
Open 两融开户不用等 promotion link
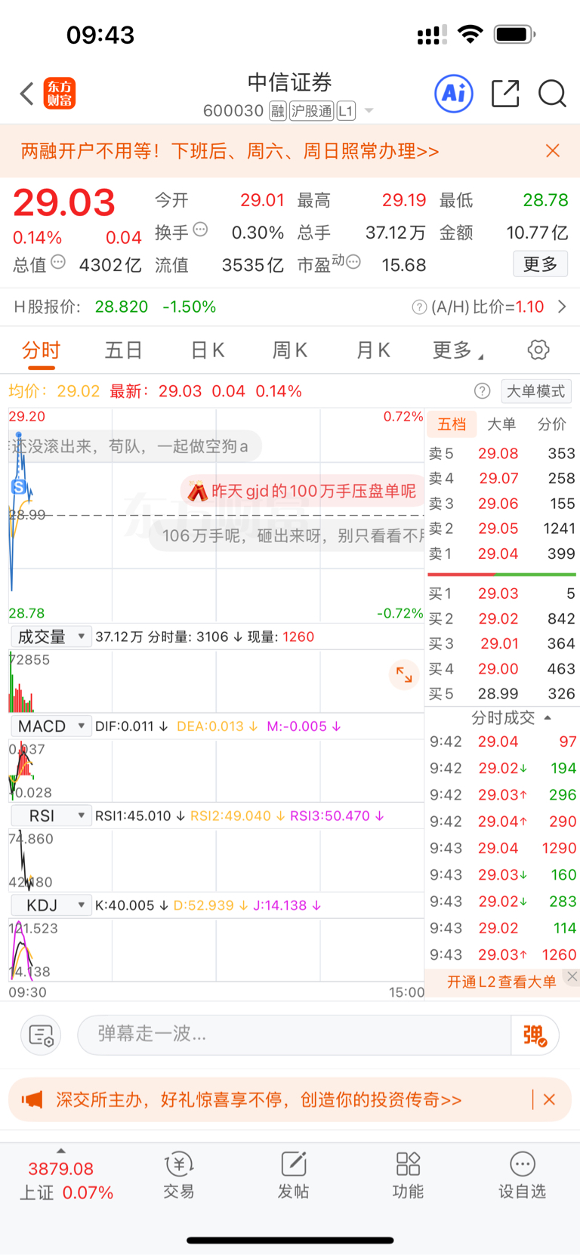230,151
